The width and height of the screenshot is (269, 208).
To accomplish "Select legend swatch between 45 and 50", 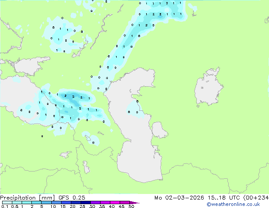I will point(125,202).
